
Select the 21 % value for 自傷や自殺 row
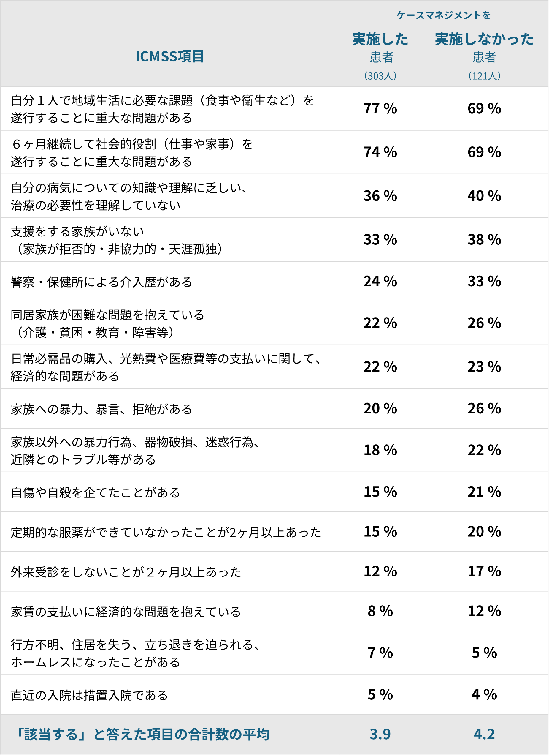484,492
